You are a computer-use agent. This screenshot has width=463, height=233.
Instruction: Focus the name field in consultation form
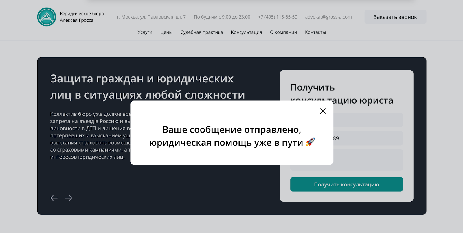pos(368,120)
